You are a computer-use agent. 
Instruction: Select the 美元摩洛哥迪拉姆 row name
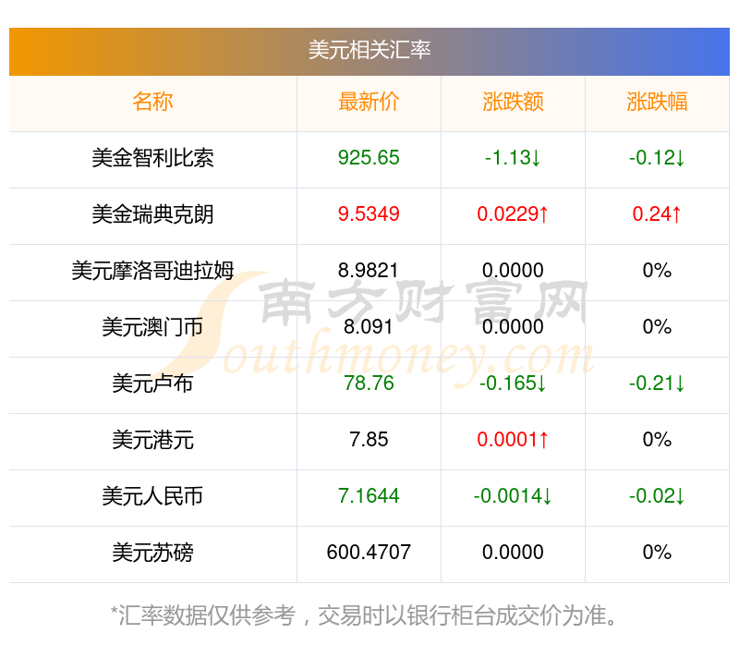[x=152, y=271]
